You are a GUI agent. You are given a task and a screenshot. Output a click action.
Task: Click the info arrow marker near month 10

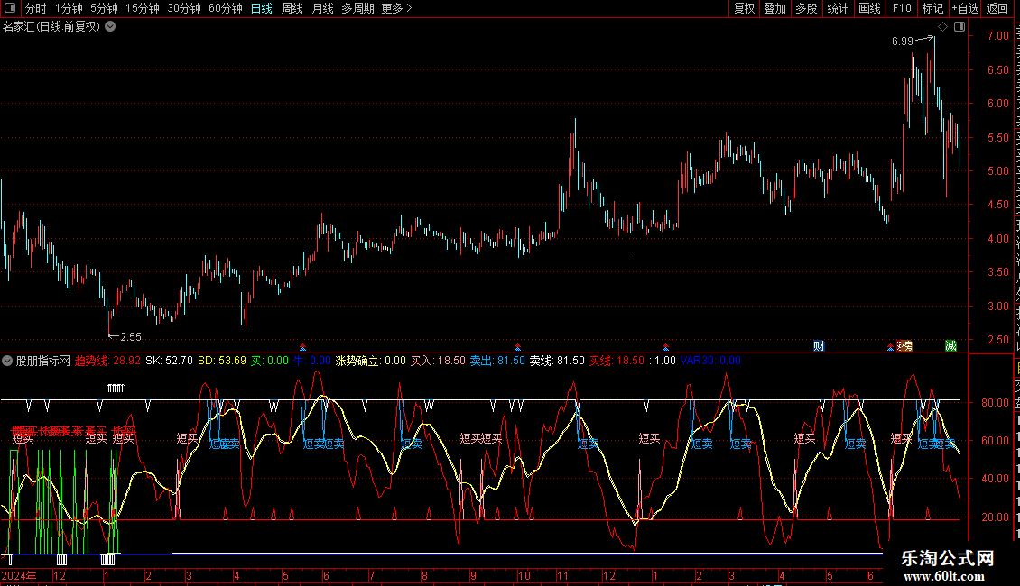pos(517,348)
